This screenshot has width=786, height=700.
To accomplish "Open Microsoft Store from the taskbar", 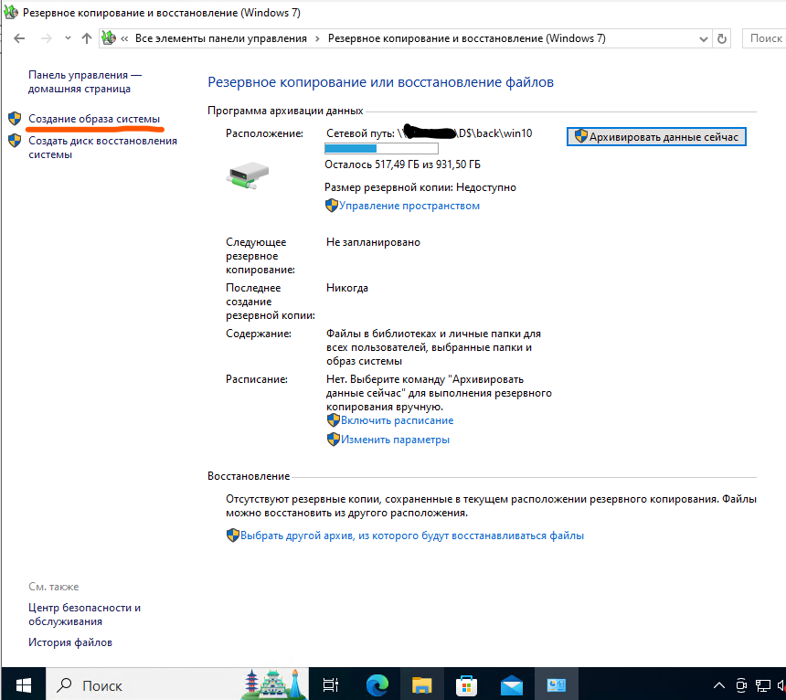I will 466,684.
